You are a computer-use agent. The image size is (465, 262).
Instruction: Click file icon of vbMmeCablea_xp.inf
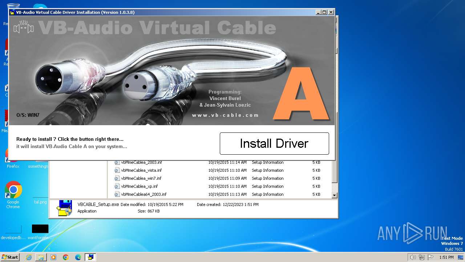click(x=117, y=186)
